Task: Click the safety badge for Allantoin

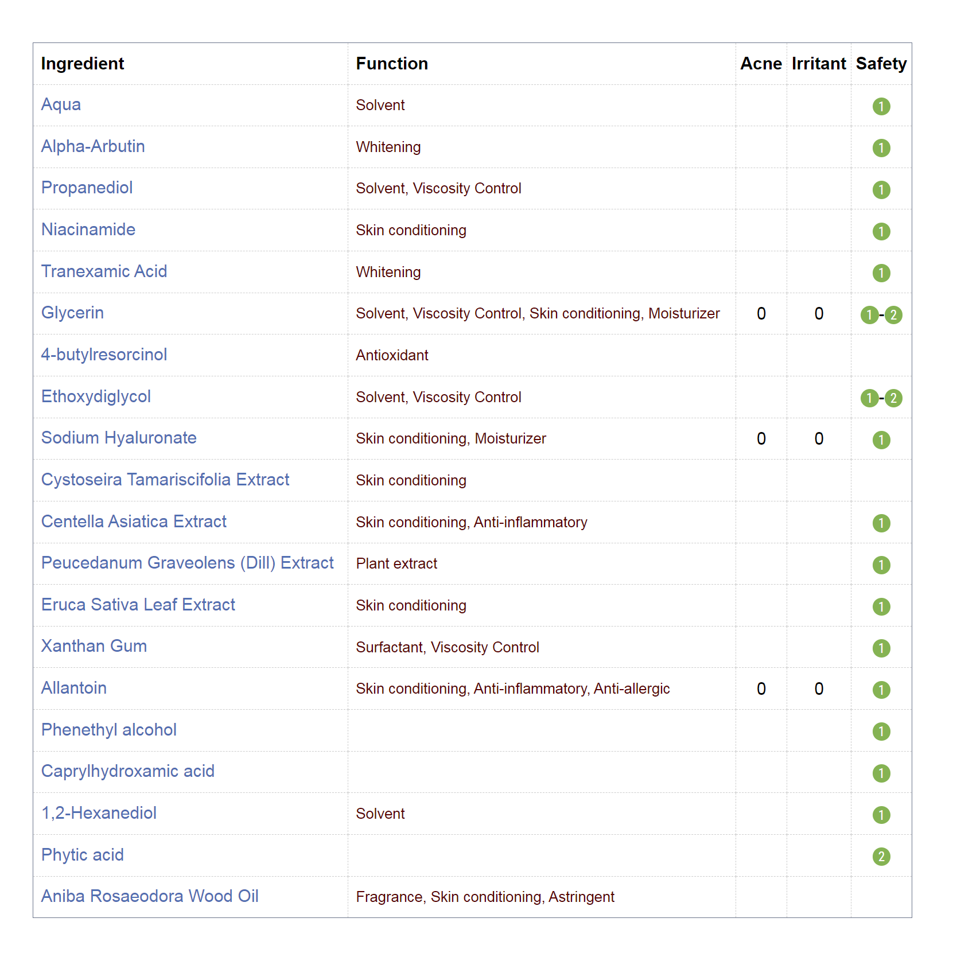Action: pyautogui.click(x=881, y=690)
